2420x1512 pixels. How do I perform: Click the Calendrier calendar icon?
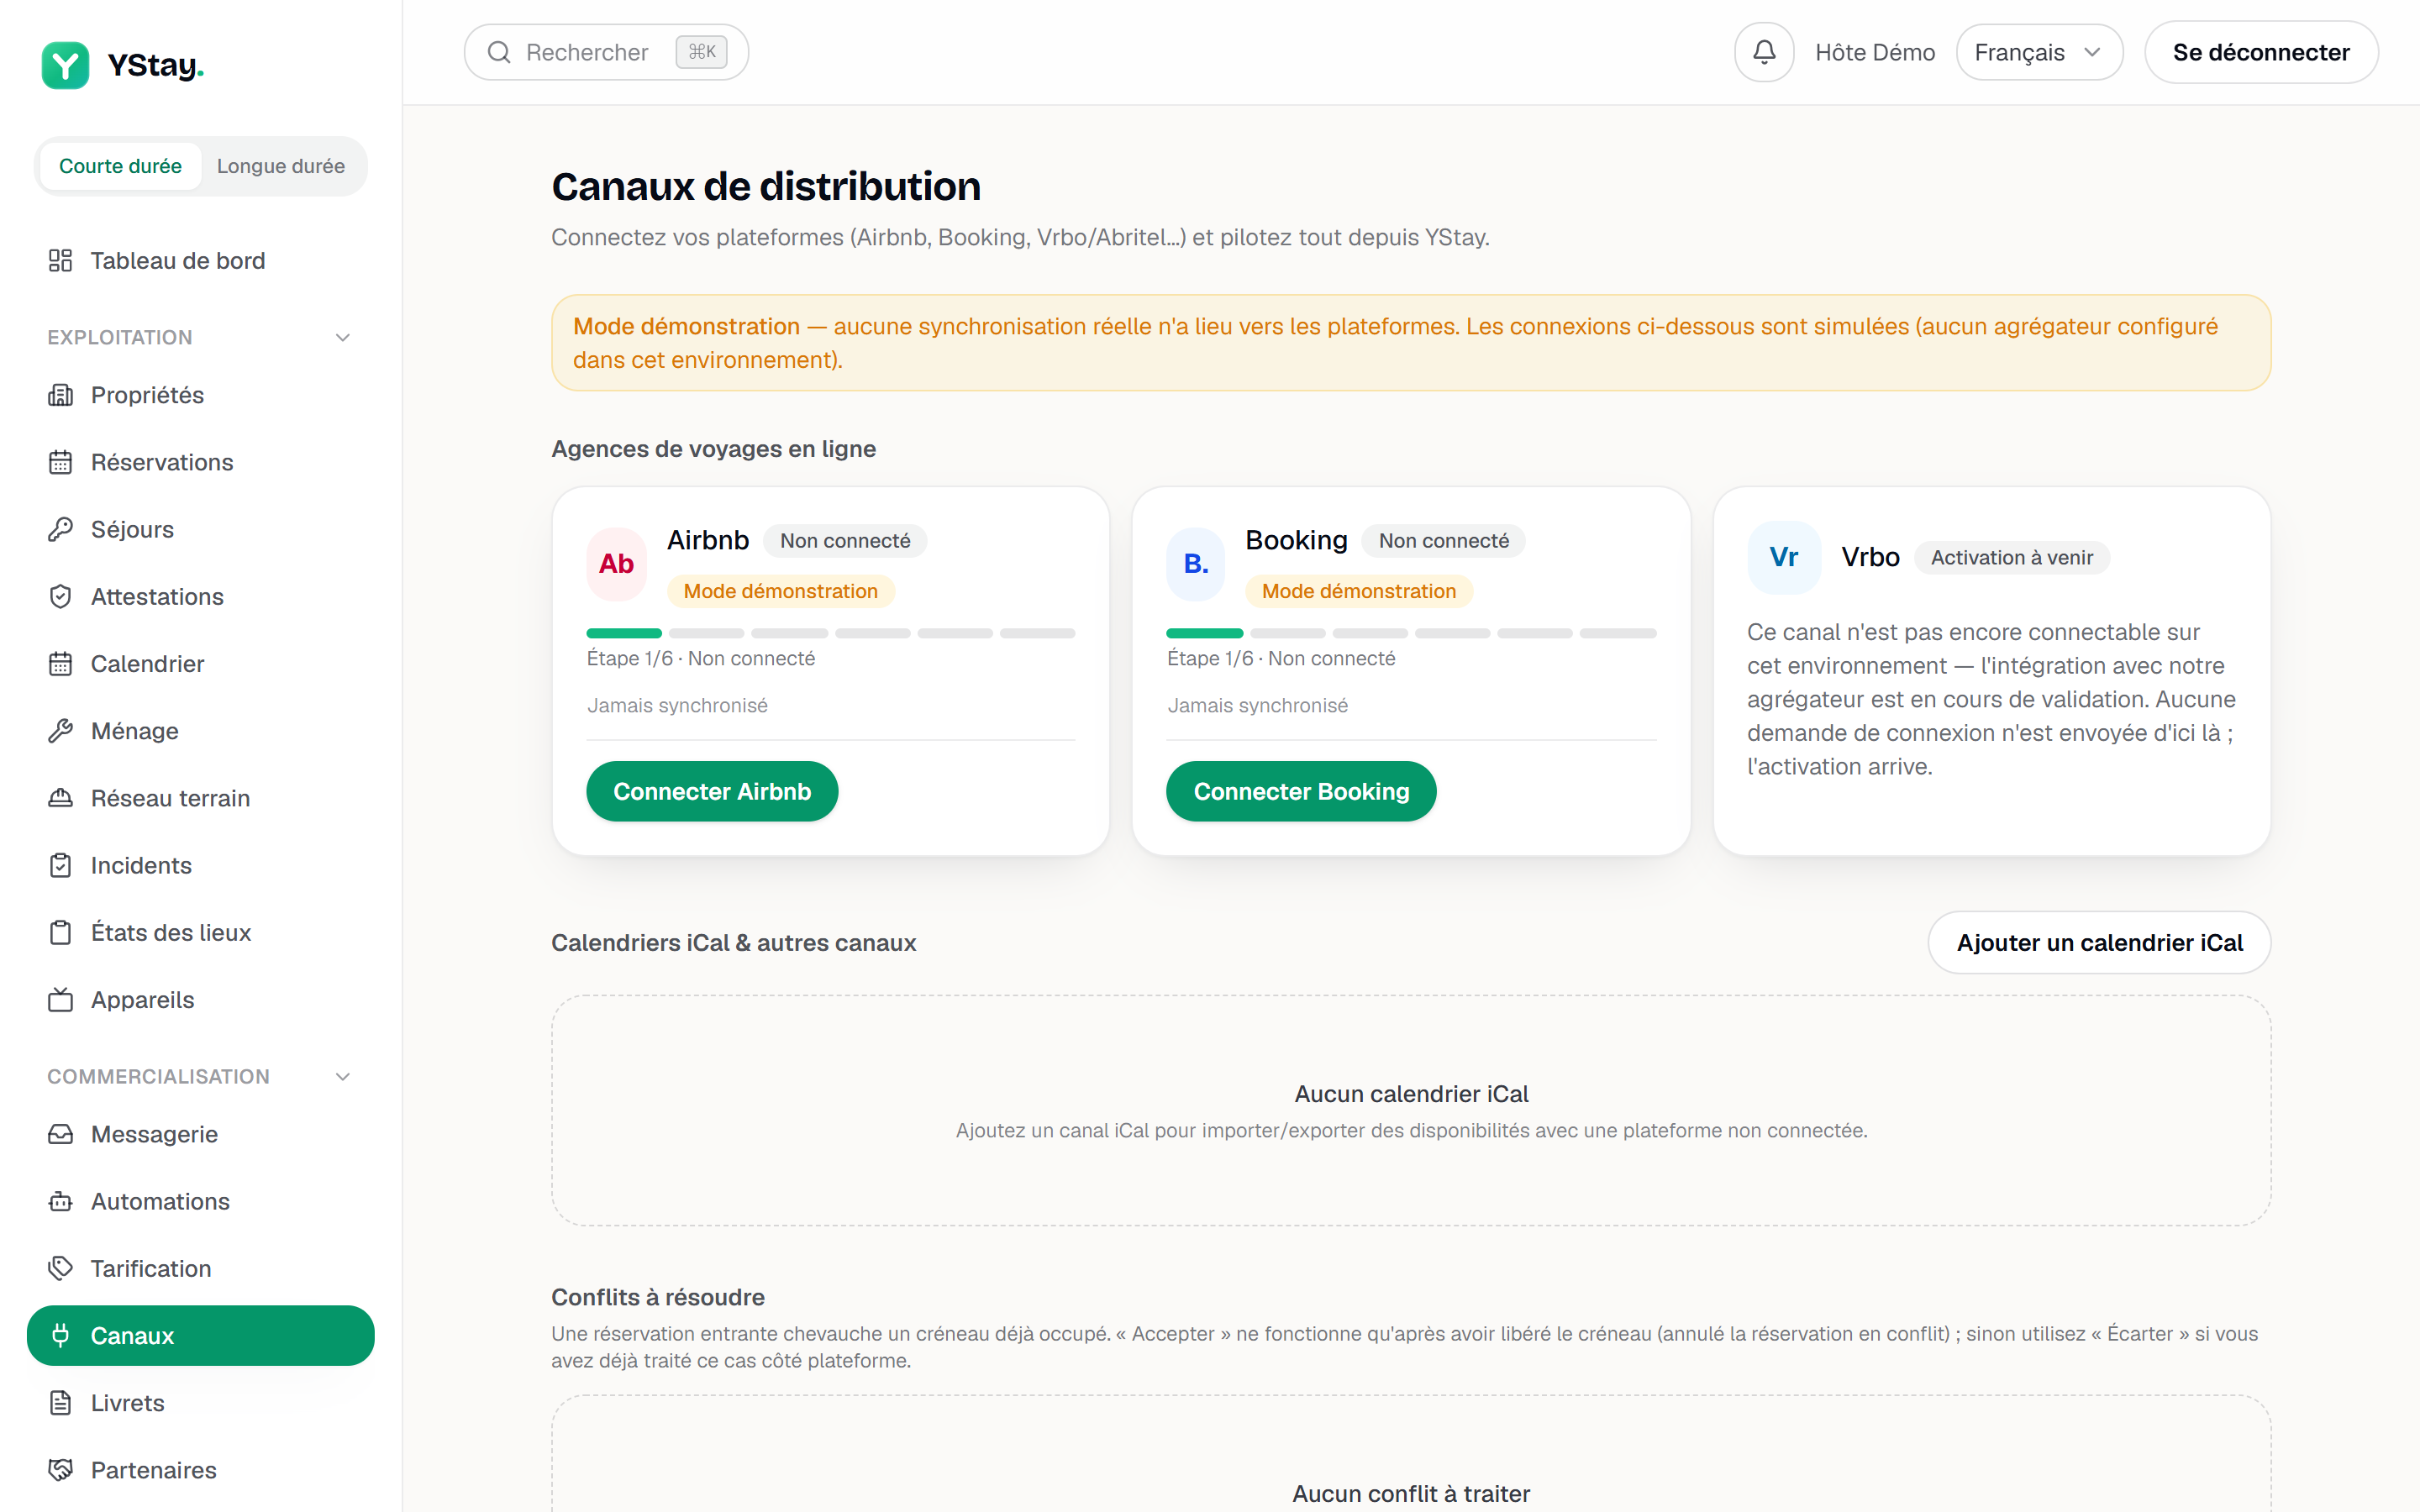coord(60,663)
